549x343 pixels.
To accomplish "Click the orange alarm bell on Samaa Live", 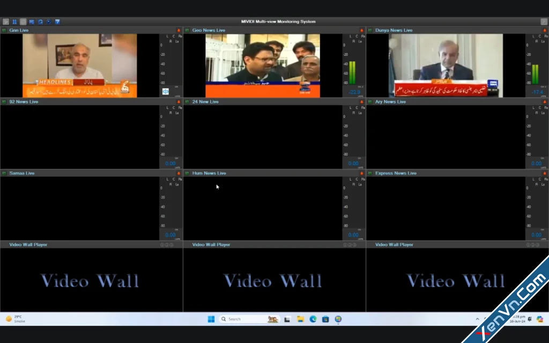I will (179, 173).
